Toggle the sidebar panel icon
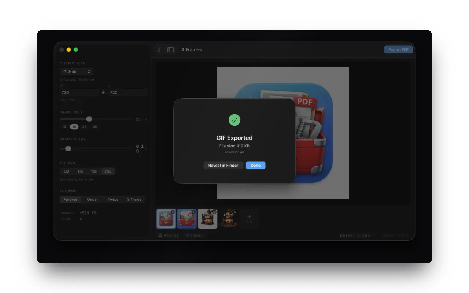This screenshot has height=293, width=469. (x=171, y=50)
